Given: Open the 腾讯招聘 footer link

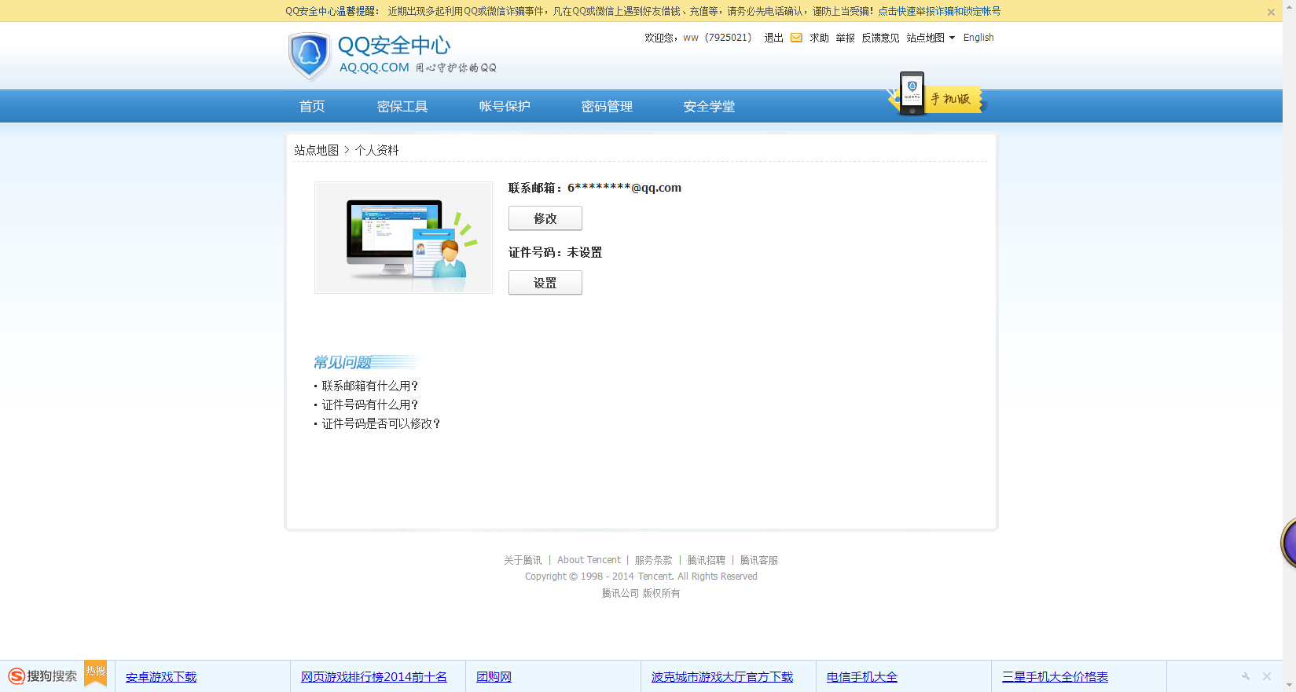Looking at the screenshot, I should pos(707,560).
